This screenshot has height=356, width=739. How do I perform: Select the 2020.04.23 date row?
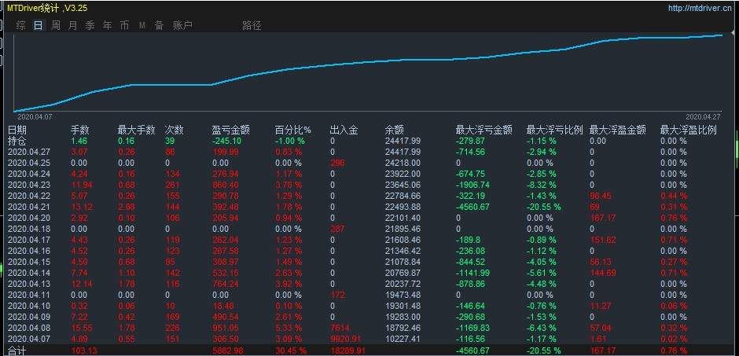28,185
